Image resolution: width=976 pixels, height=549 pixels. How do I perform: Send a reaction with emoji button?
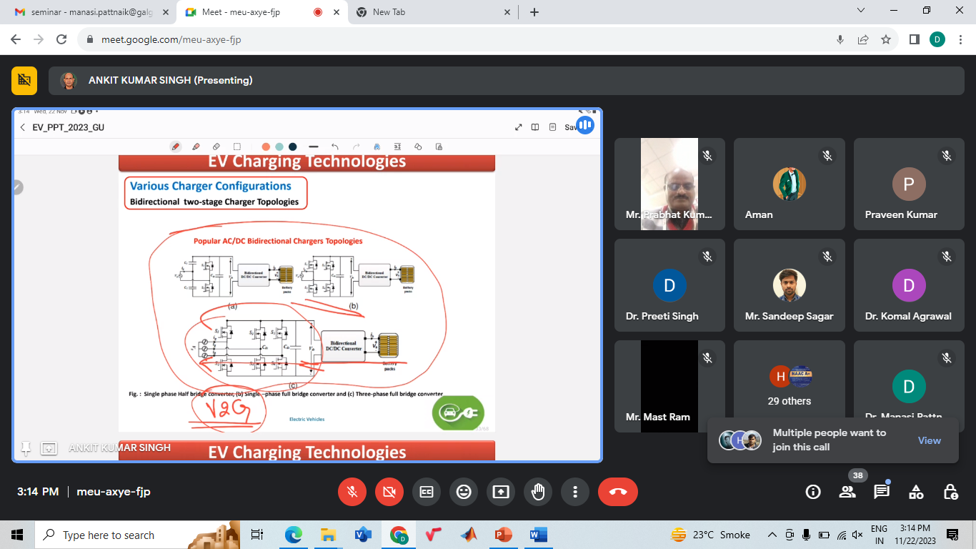464,492
